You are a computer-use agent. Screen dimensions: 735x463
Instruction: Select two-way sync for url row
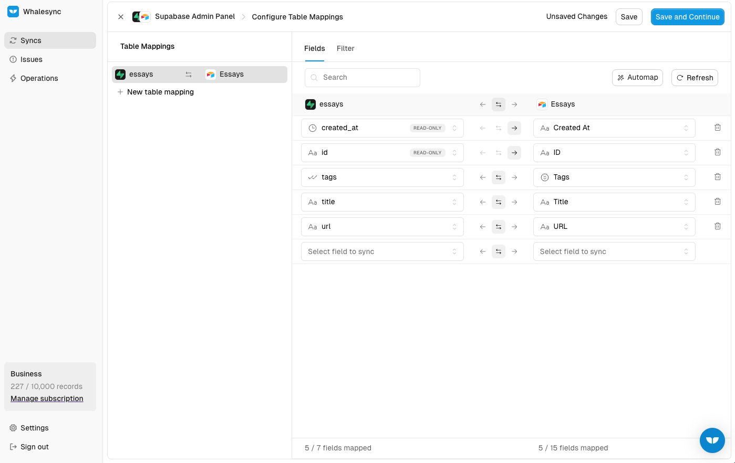tap(499, 227)
